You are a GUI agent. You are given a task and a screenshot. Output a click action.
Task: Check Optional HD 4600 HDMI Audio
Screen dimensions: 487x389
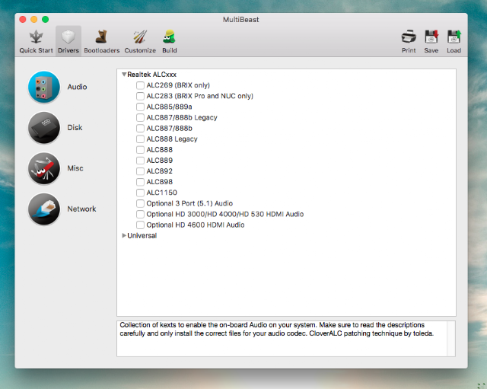tap(140, 225)
